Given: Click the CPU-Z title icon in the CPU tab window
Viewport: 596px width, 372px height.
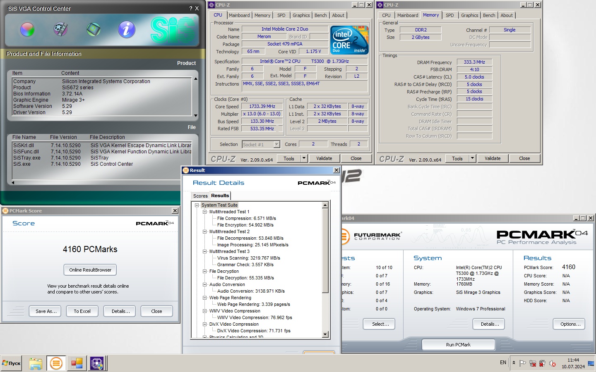Looking at the screenshot, I should click(211, 5).
